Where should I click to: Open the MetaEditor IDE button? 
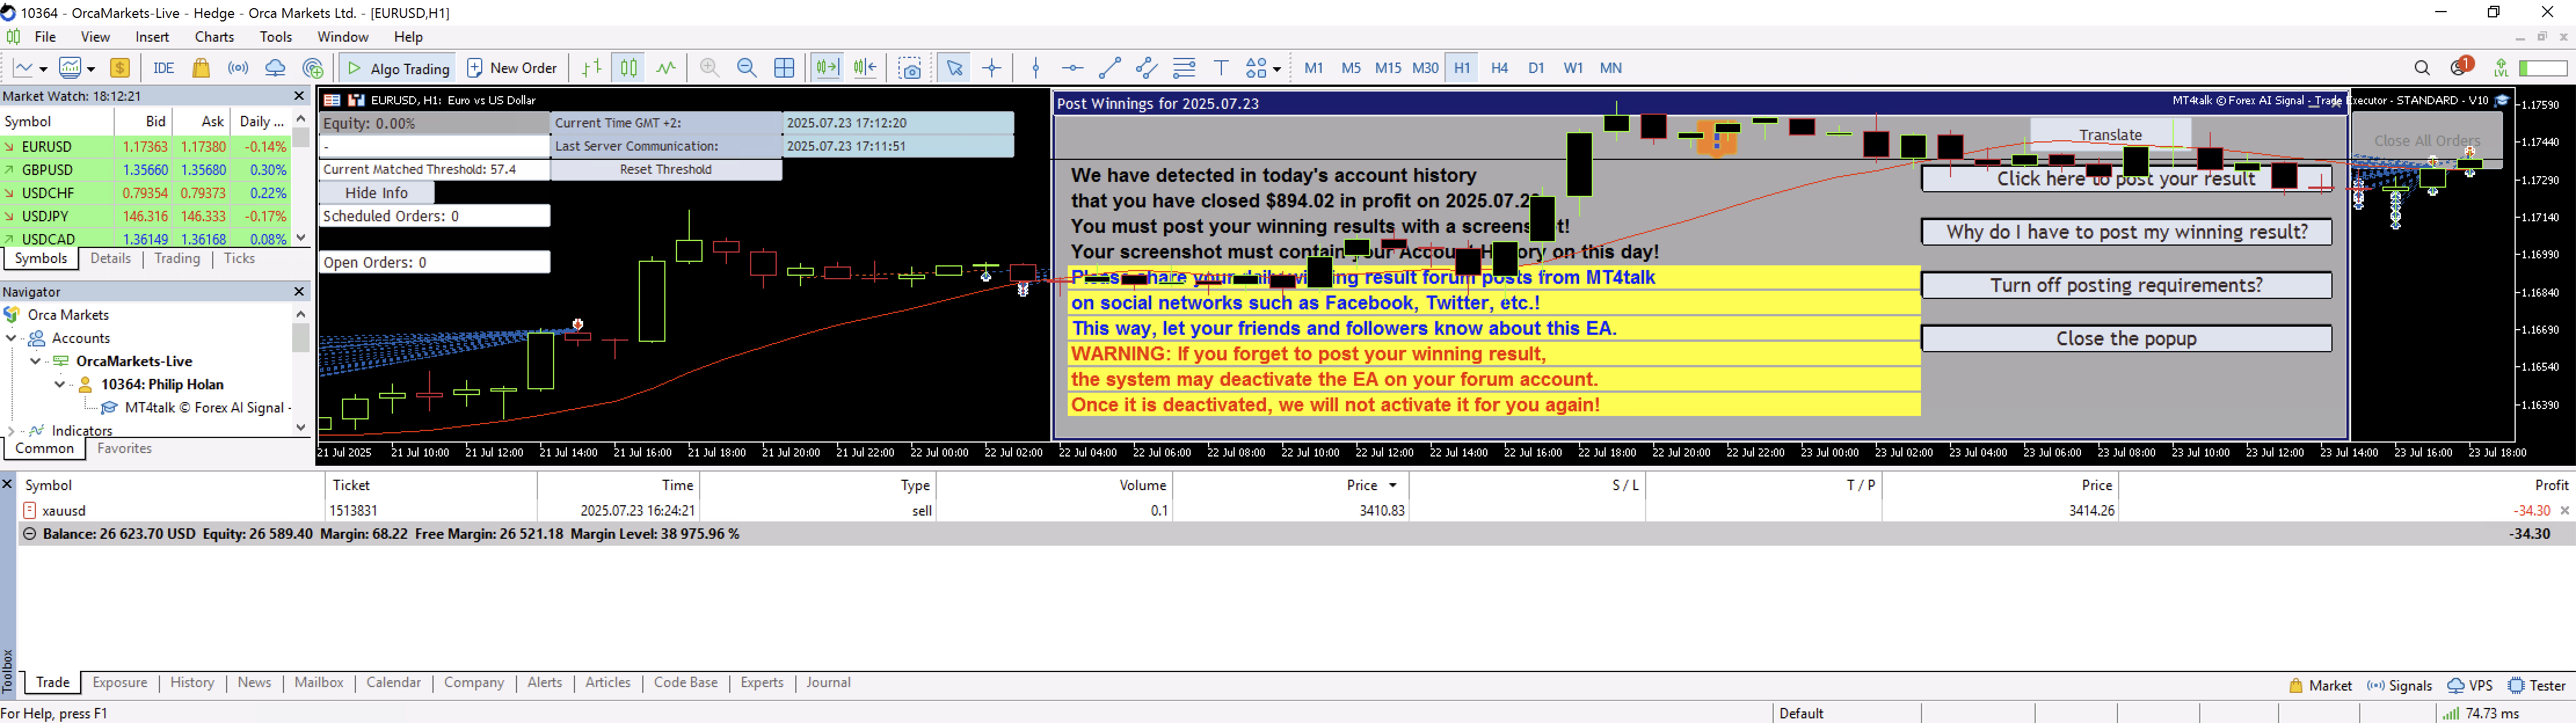(164, 68)
